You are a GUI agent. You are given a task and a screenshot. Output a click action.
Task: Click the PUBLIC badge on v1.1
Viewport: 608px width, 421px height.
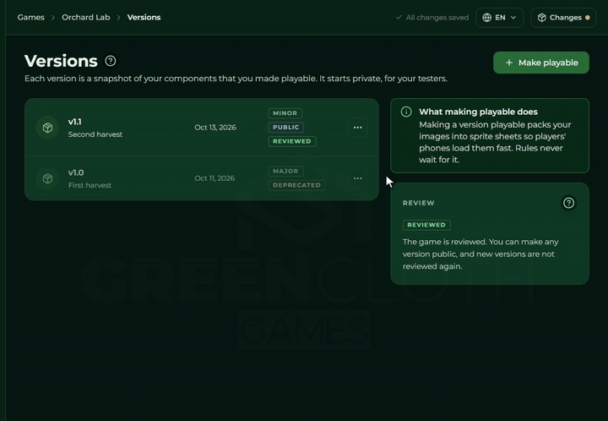(x=285, y=128)
